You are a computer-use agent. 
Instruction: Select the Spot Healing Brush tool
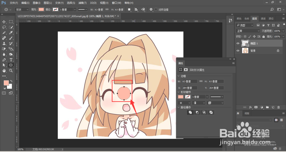click(x=4, y=38)
